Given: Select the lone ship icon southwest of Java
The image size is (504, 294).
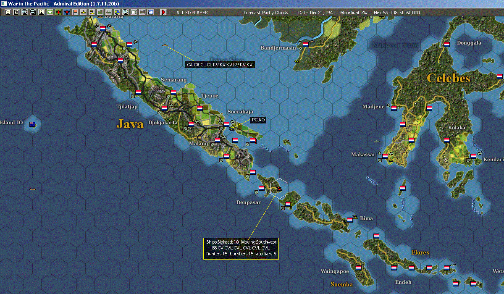Looking at the screenshot, I should 32,189.
